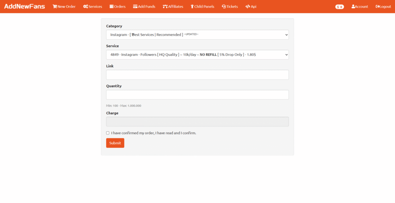Tick the order confirmation checkbox

tap(108, 133)
